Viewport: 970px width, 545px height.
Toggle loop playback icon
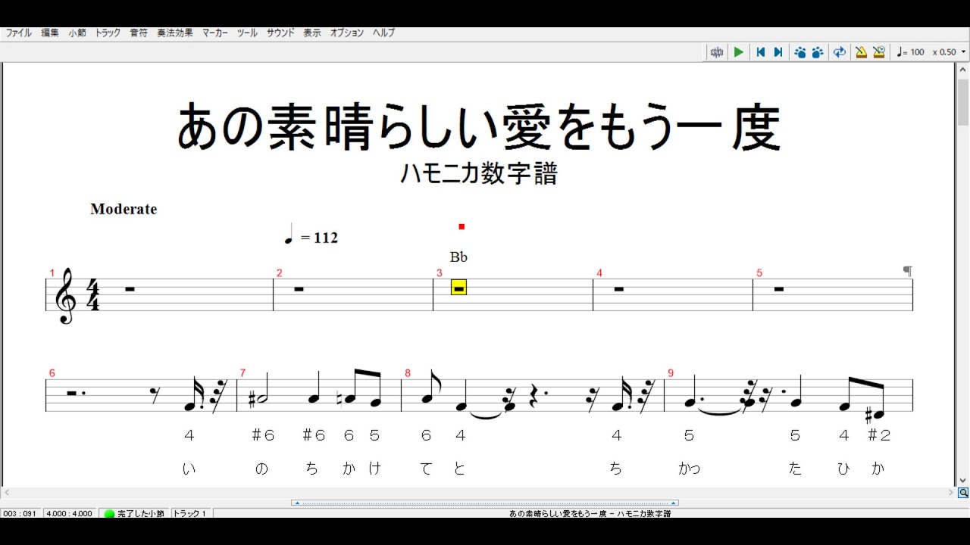(840, 52)
